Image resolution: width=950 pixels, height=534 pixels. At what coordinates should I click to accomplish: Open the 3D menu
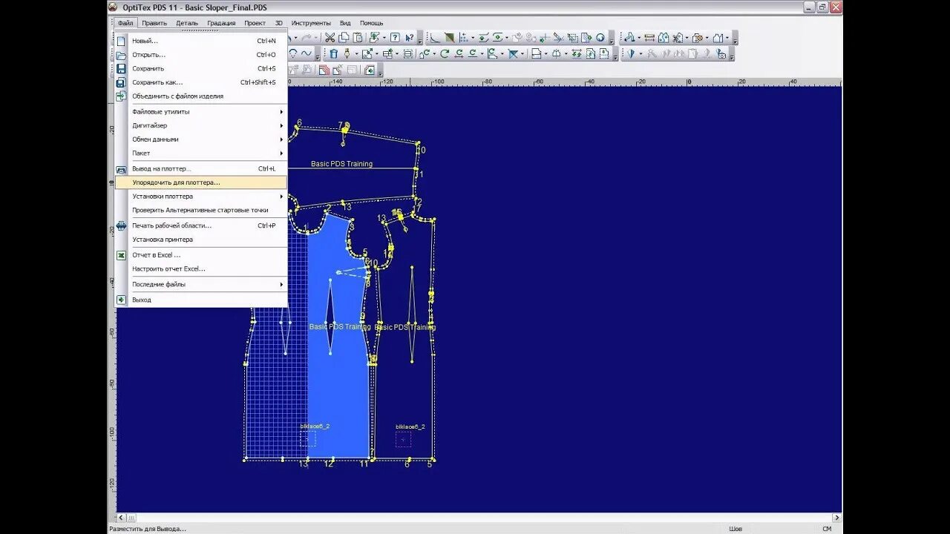point(279,23)
